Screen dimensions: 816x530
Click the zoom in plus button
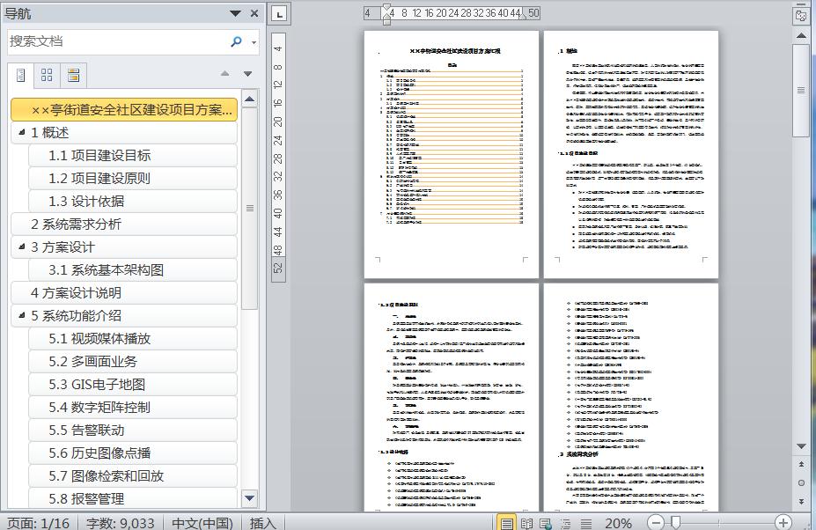click(x=783, y=522)
